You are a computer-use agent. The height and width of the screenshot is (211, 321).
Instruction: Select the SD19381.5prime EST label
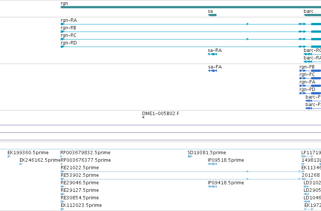(x=207, y=153)
